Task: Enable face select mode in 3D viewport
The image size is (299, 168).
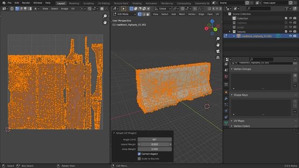Action: (x=148, y=14)
